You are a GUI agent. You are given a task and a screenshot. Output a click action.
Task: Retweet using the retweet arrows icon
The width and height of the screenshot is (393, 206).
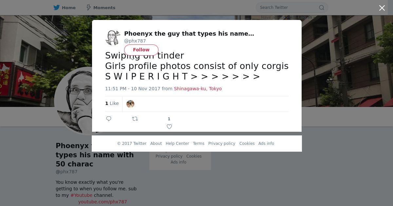135,119
